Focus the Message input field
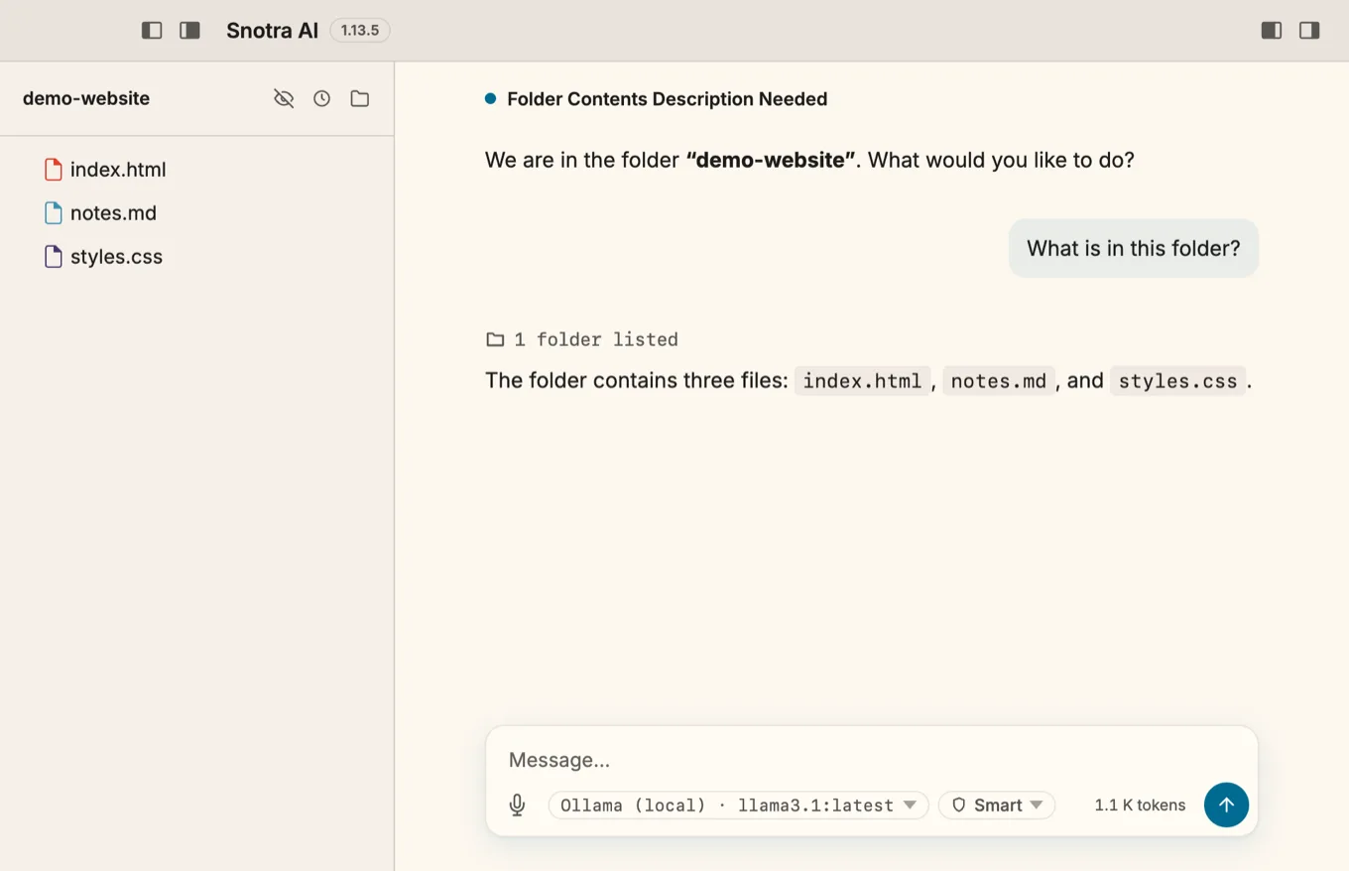This screenshot has height=871, width=1349. (x=872, y=760)
